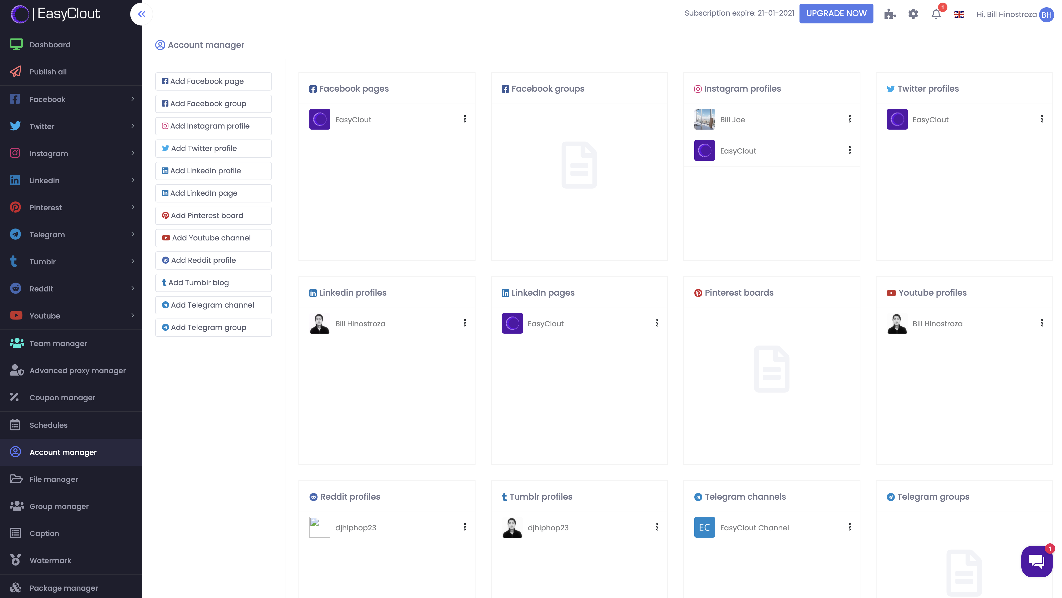Viewport: 1062px width, 598px height.
Task: Open options for EasyClout Instagram profile
Action: point(849,150)
